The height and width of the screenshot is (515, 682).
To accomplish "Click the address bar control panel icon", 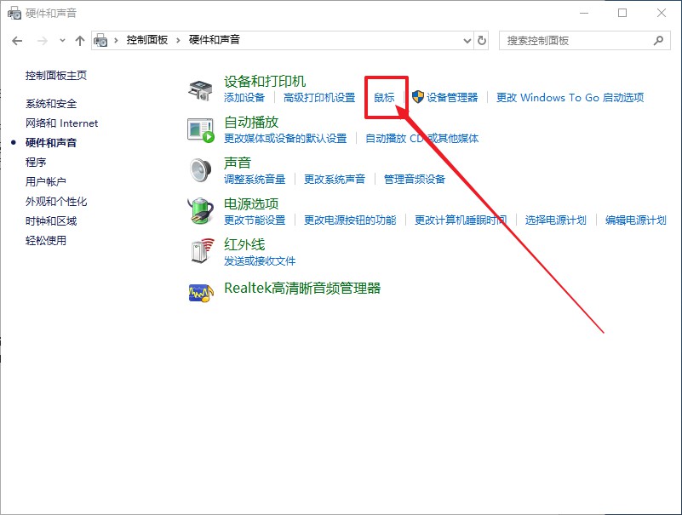I will click(100, 41).
